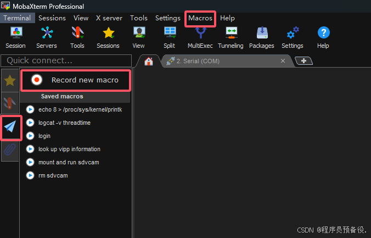Select the sidebar Macros paper plane tab
The height and width of the screenshot is (238, 371).
coord(10,127)
